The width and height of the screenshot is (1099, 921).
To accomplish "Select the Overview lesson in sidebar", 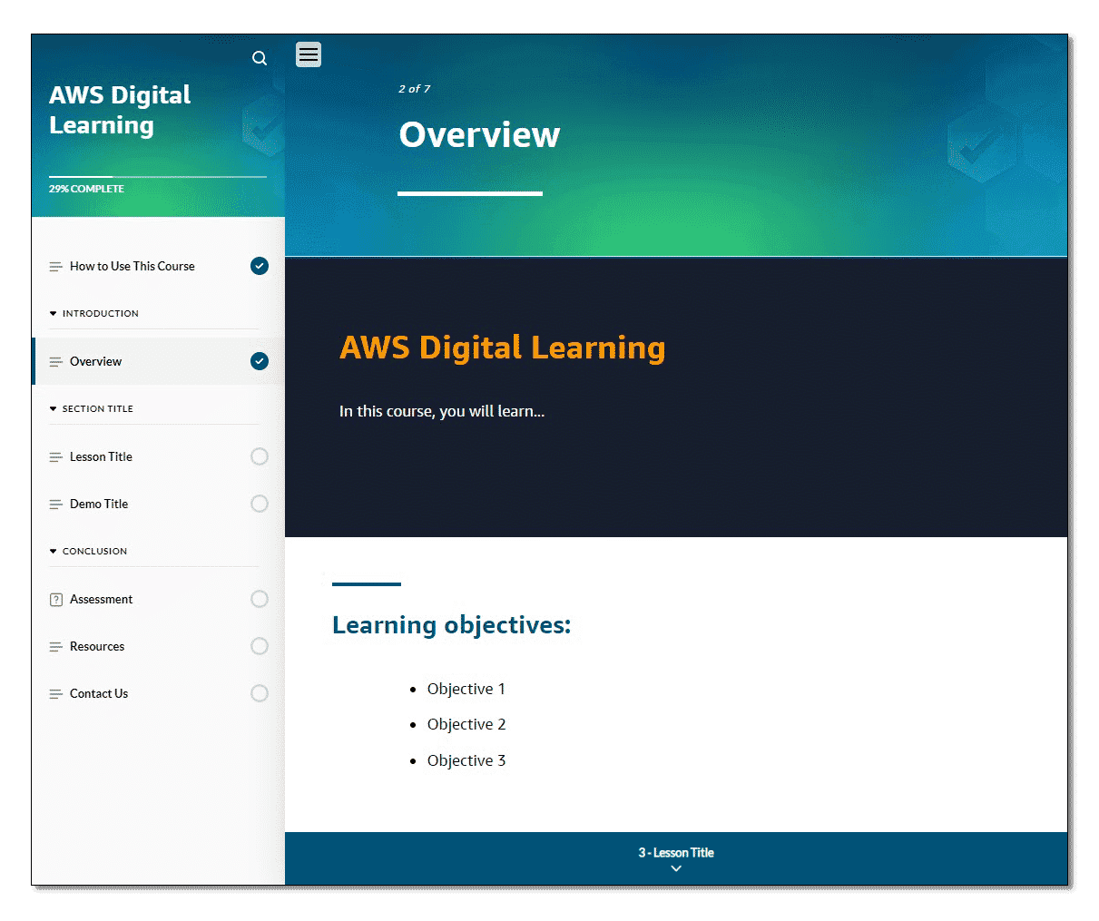I will click(x=158, y=361).
